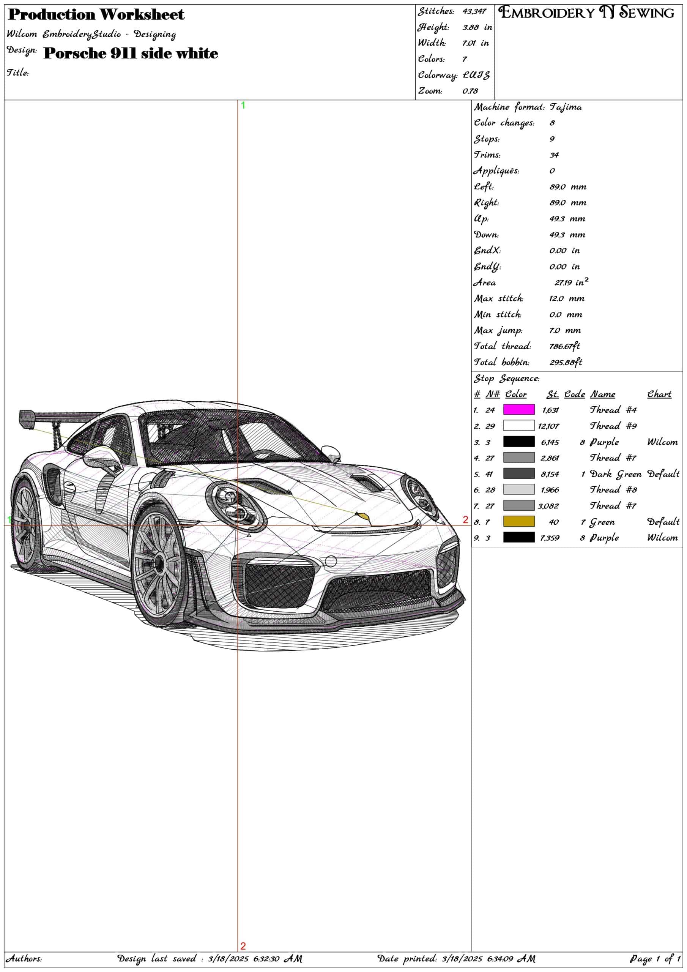687x972 pixels.
Task: Click the design name 'Porsche 911 side white'
Action: (x=131, y=53)
